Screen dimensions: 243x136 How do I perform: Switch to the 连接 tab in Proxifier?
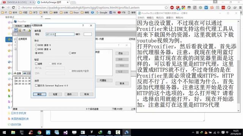[18, 73]
